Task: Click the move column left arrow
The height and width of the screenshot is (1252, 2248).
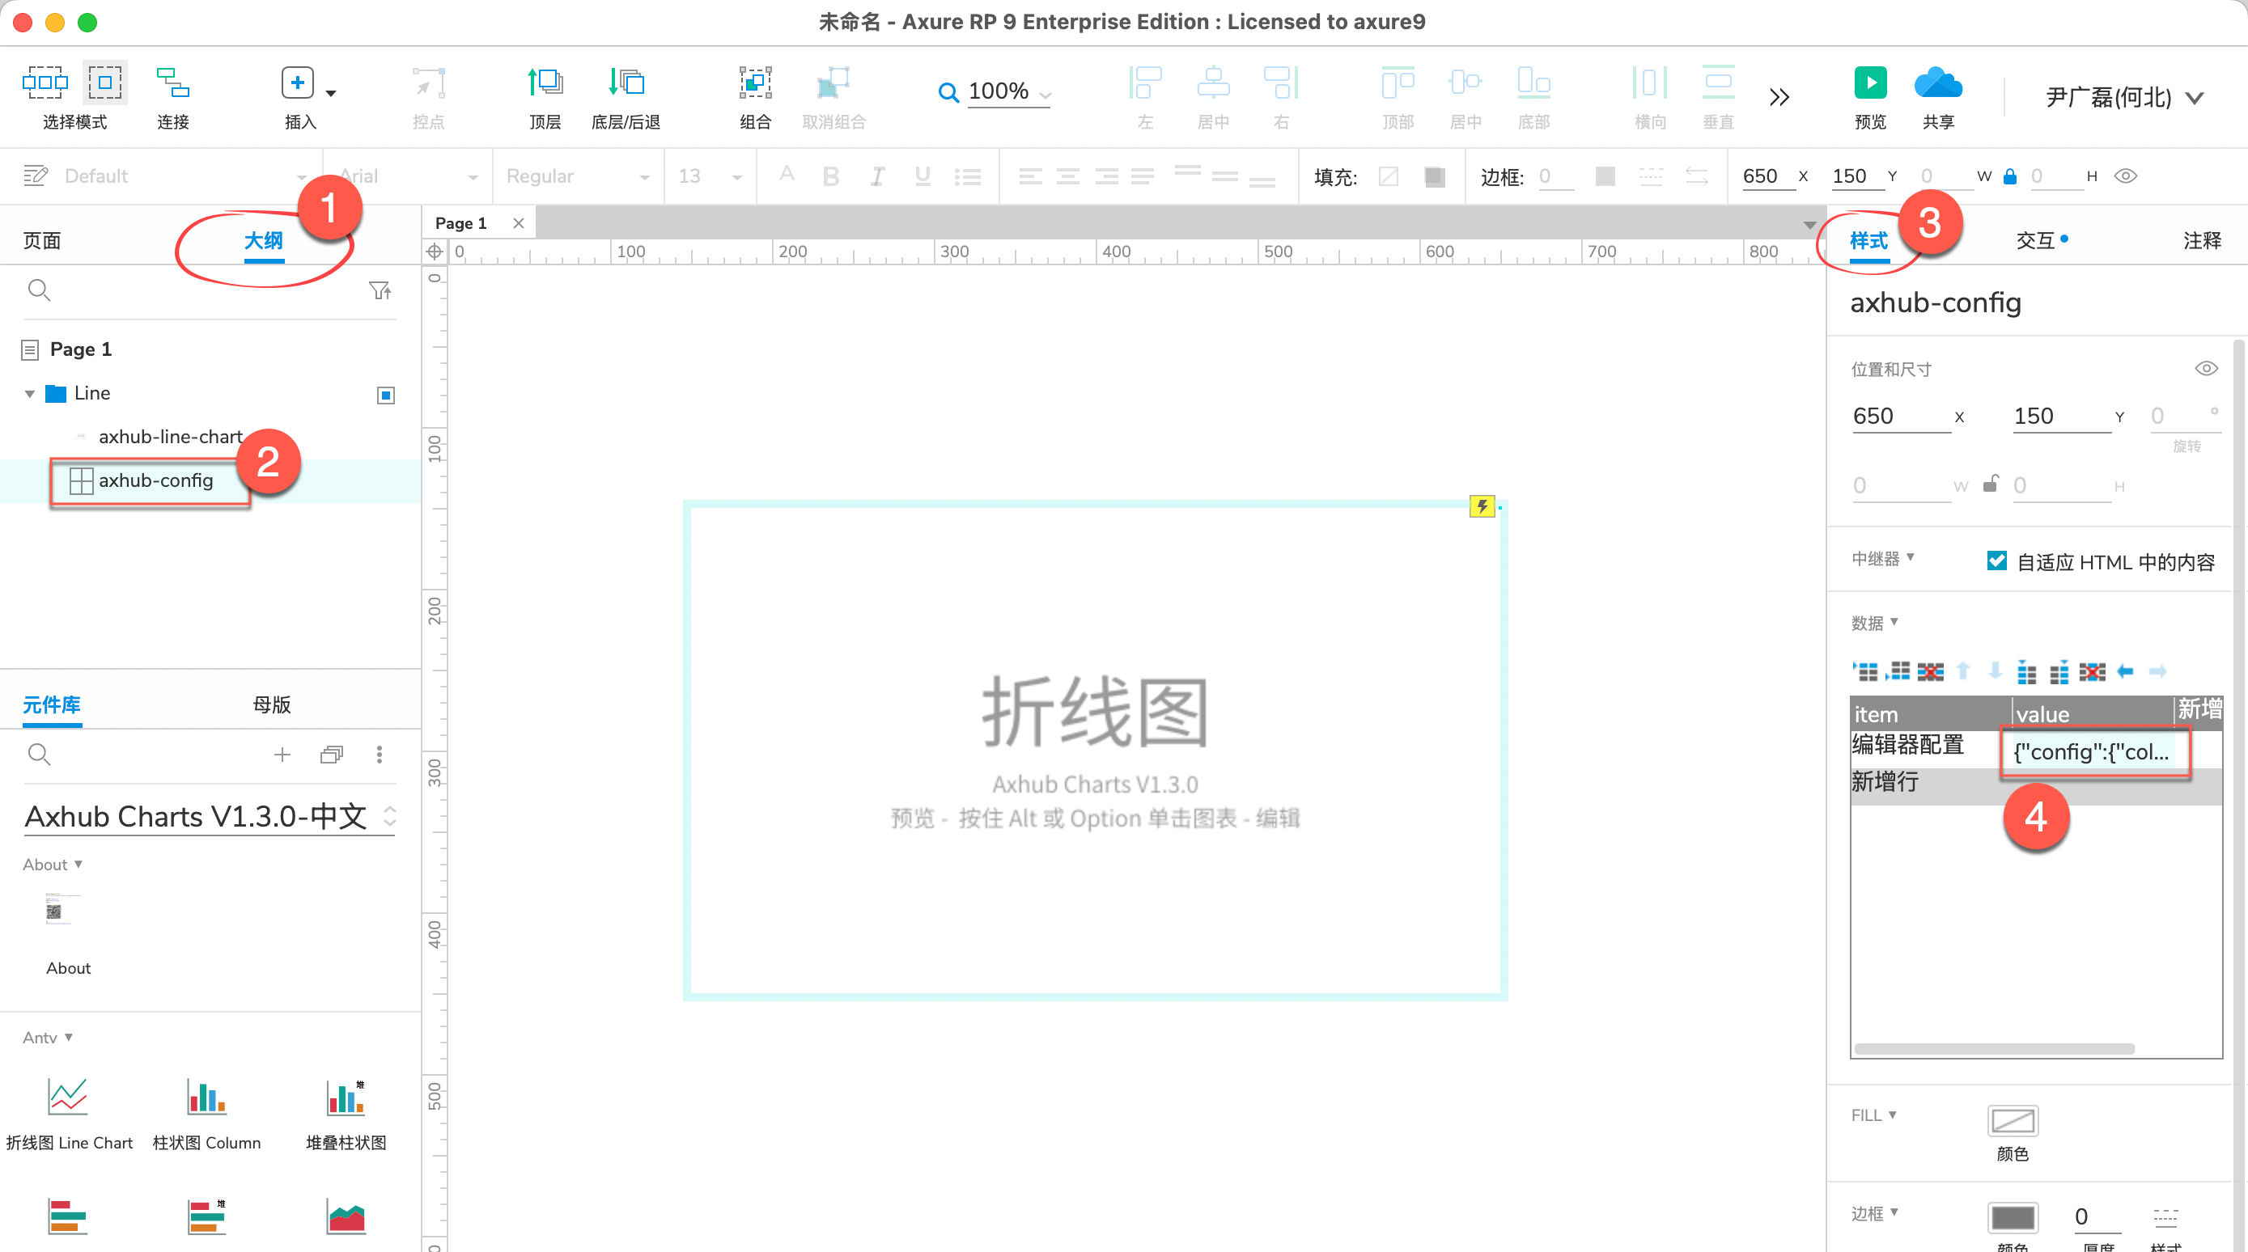Action: click(2125, 672)
